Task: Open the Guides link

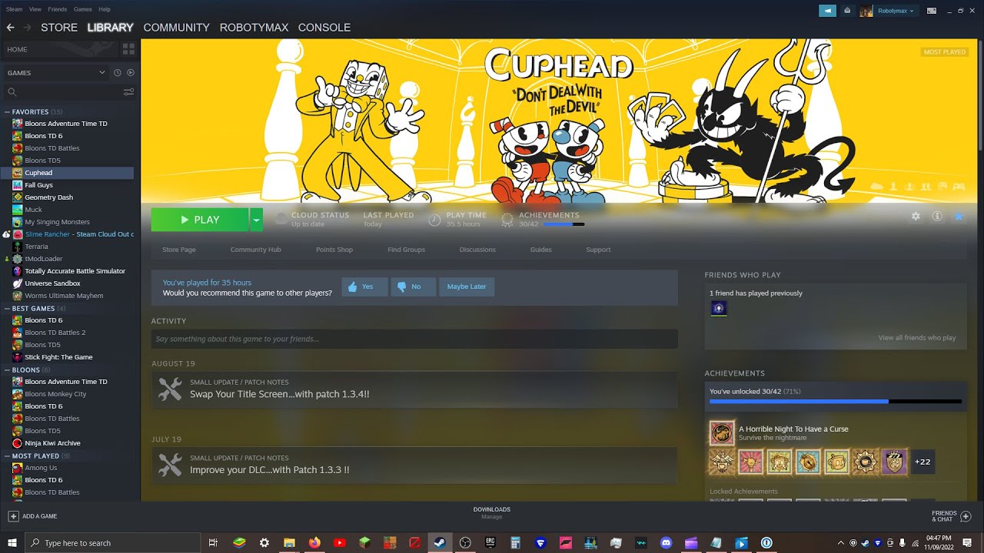Action: [541, 250]
